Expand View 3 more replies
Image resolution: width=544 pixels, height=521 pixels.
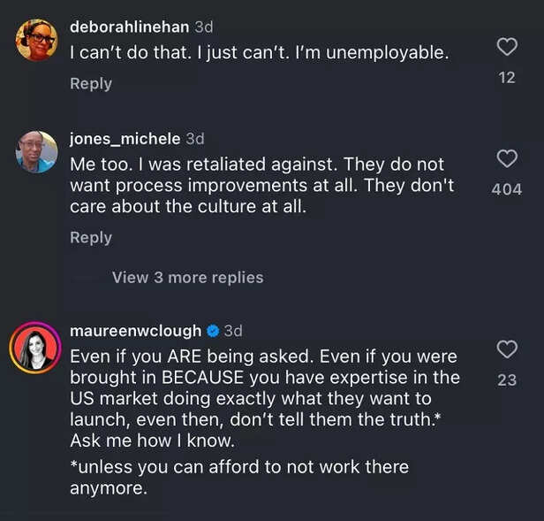click(x=187, y=278)
